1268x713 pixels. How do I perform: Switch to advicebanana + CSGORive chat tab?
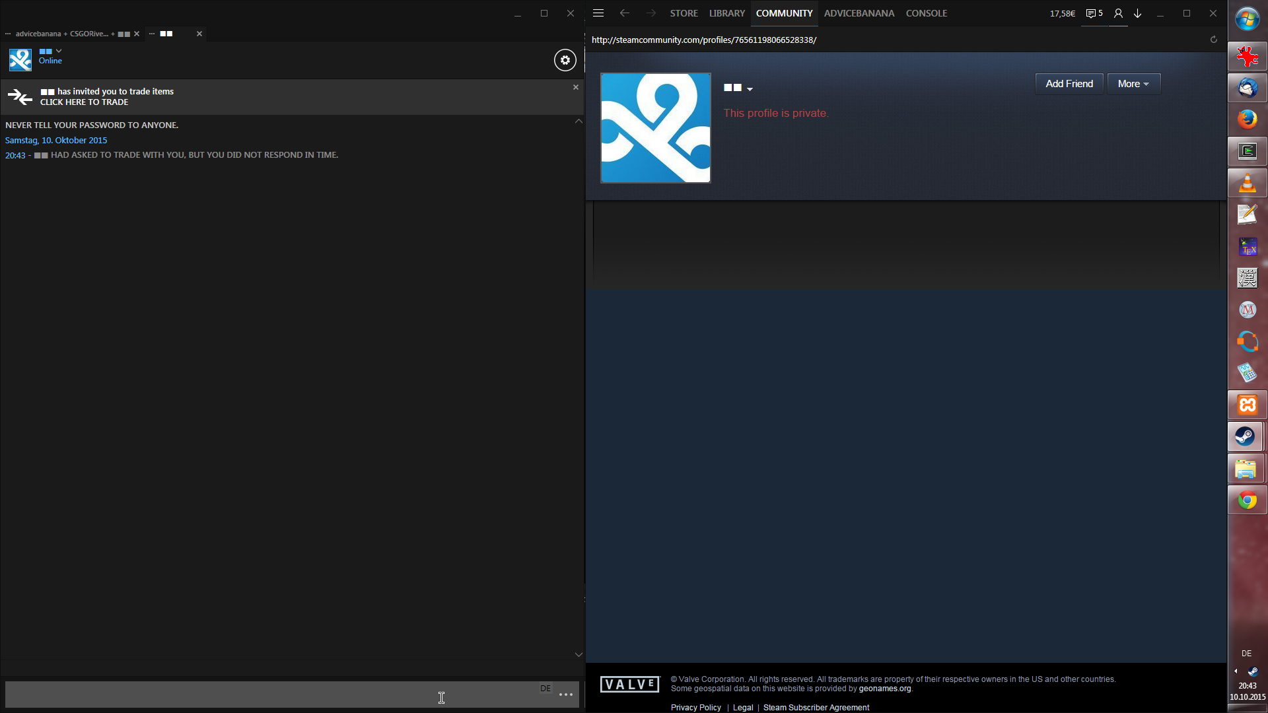66,34
